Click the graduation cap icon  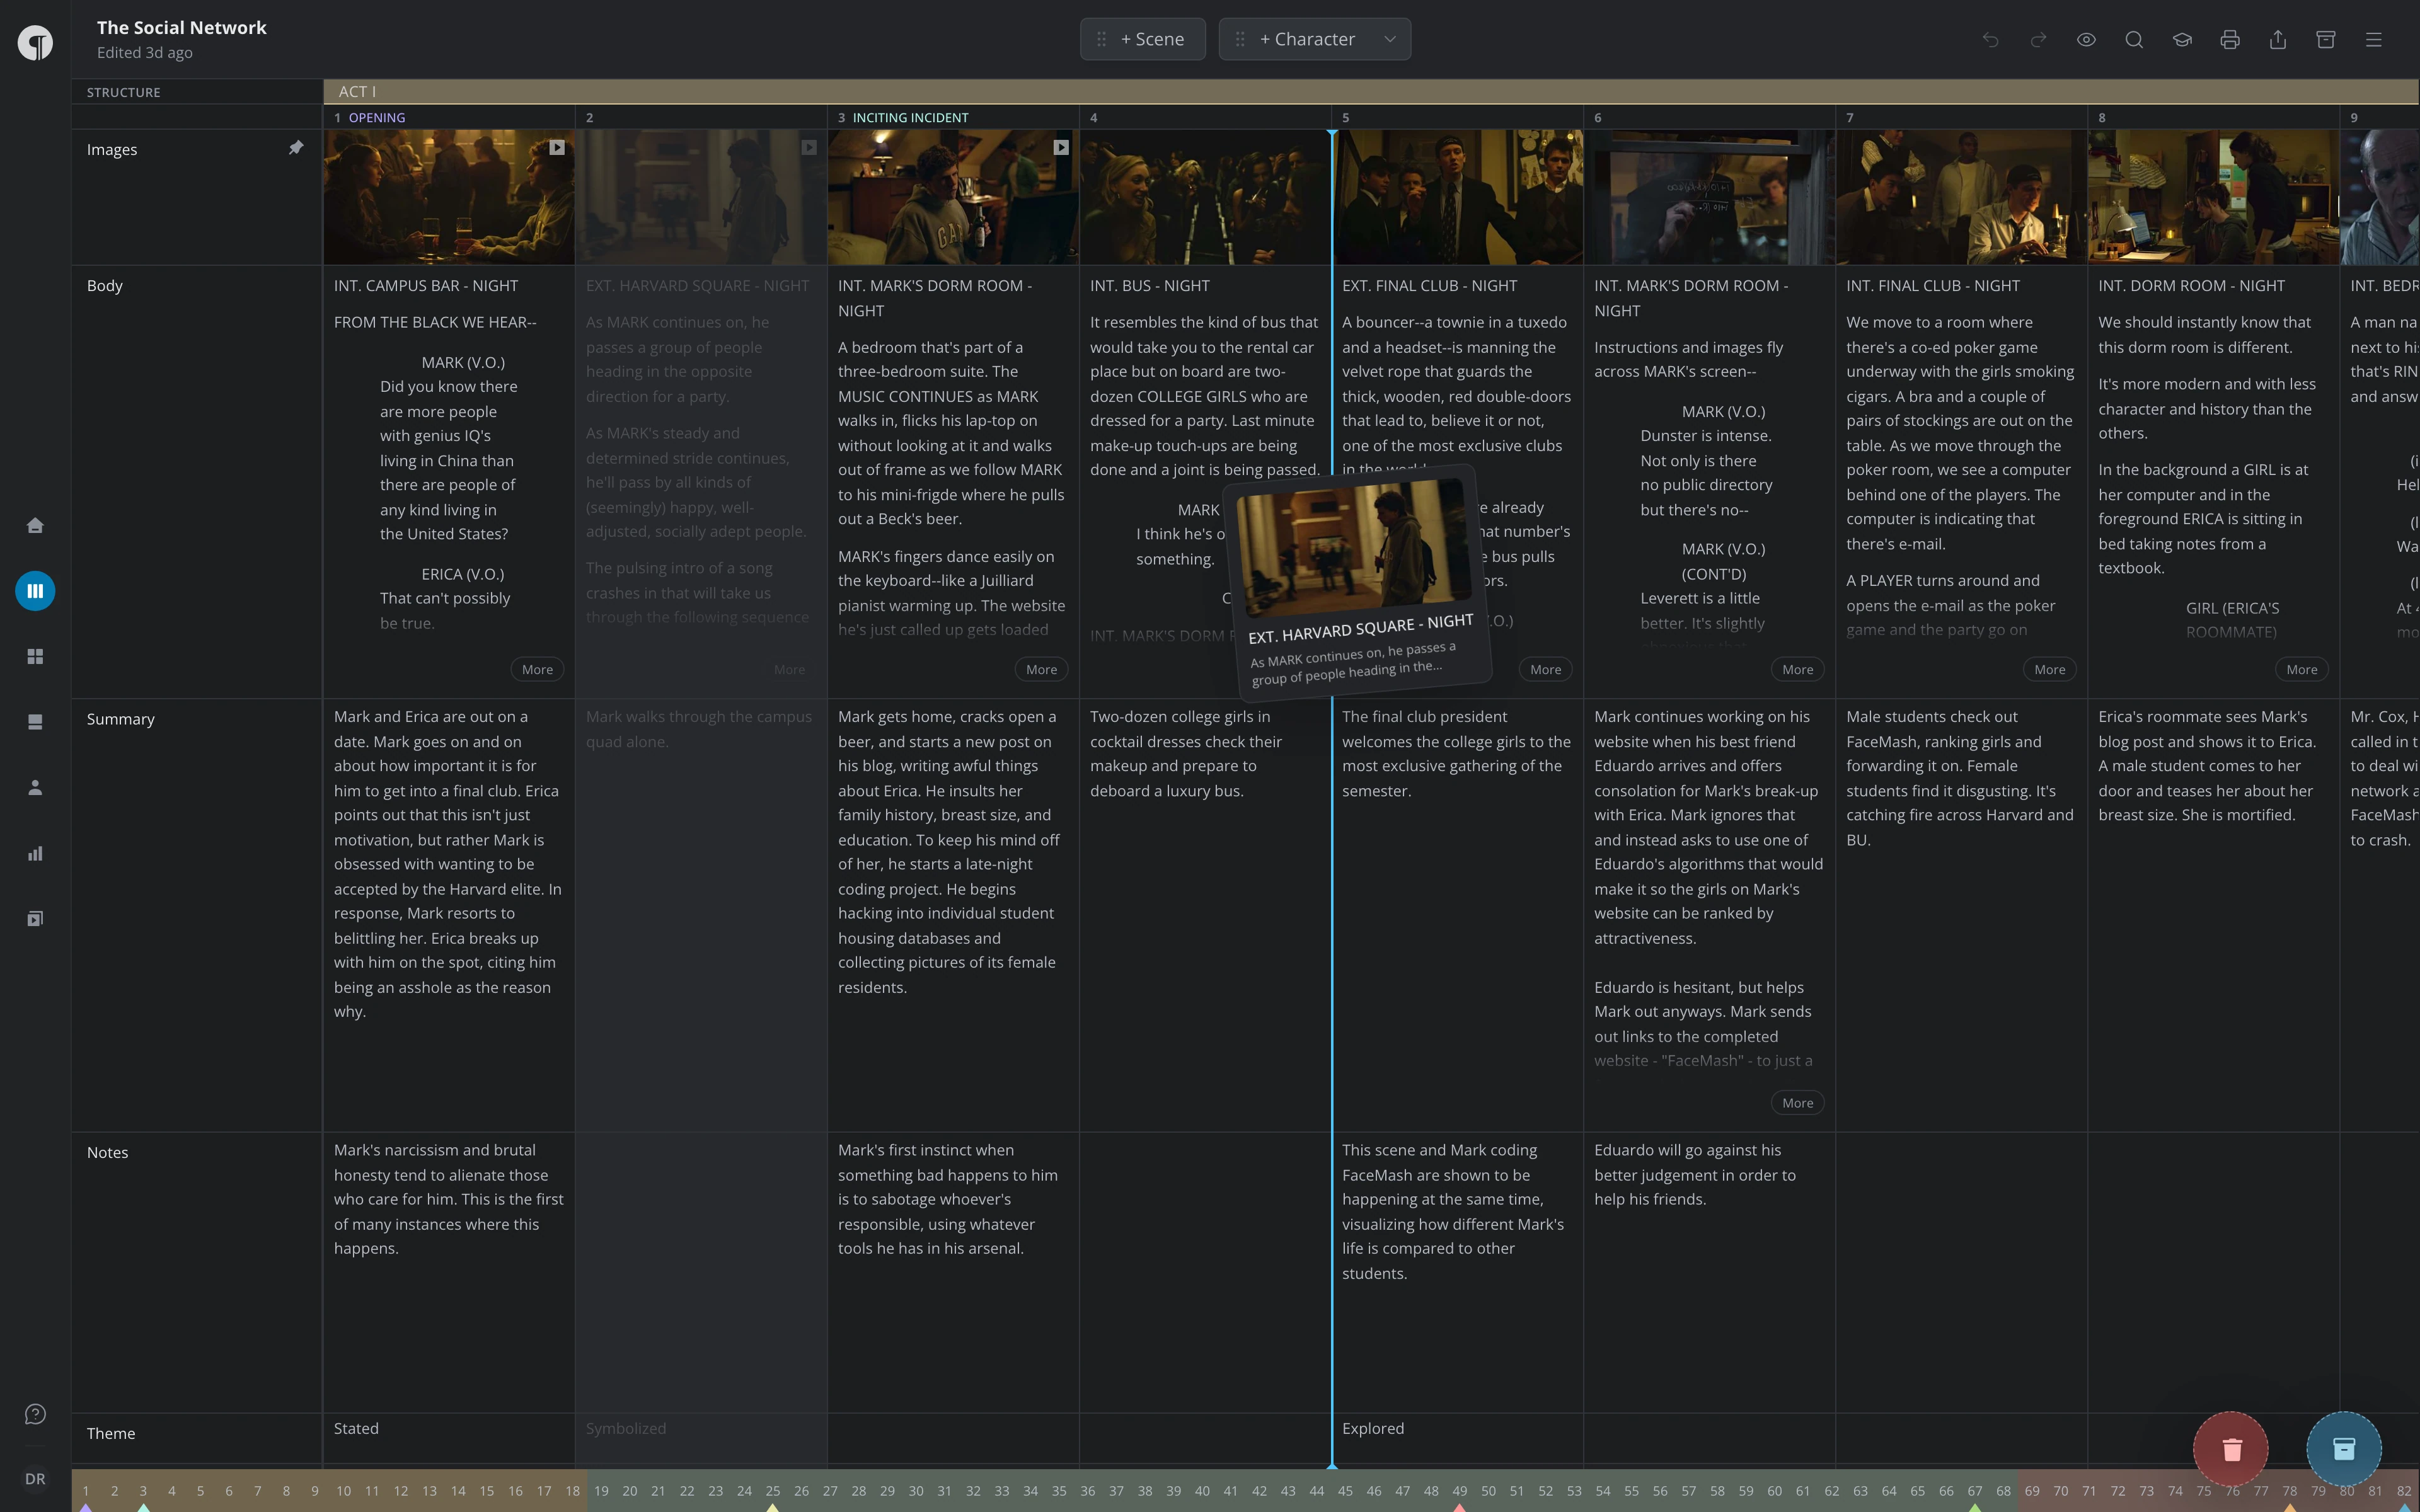coord(2182,39)
